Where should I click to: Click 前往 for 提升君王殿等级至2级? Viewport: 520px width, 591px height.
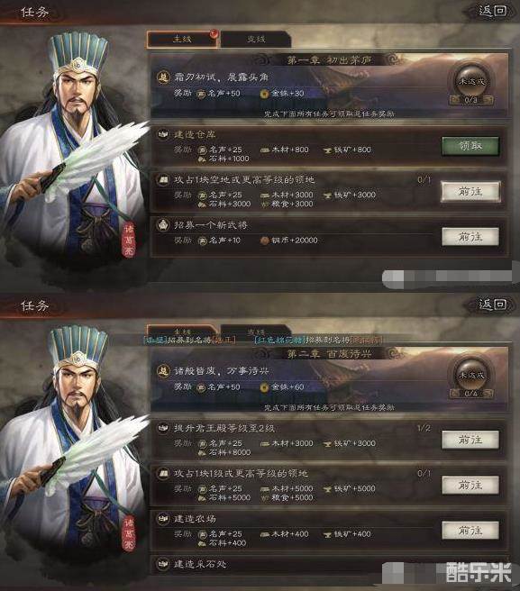470,440
